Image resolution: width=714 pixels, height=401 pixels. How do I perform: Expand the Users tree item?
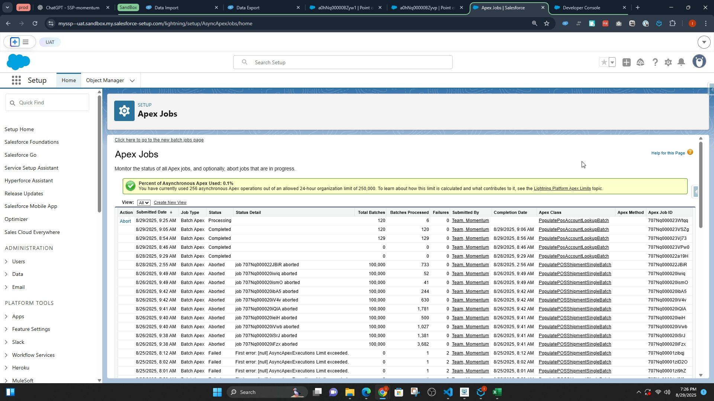[x=6, y=262]
